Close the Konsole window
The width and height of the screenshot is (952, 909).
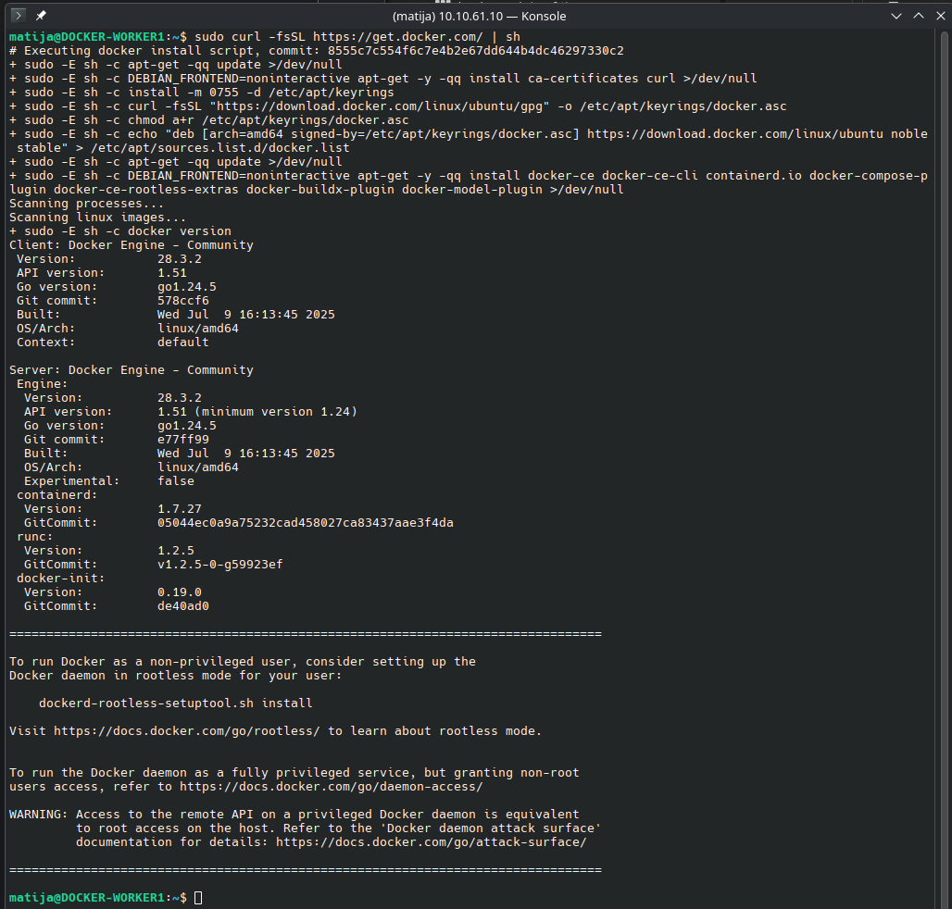pos(941,16)
